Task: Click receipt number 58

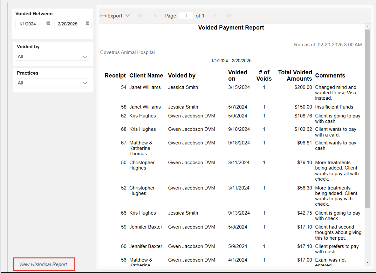Action: click(124, 107)
